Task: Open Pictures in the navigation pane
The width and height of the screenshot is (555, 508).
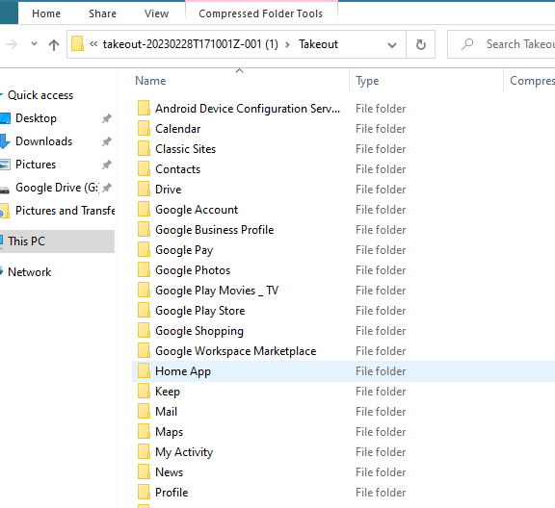Action: tap(36, 165)
